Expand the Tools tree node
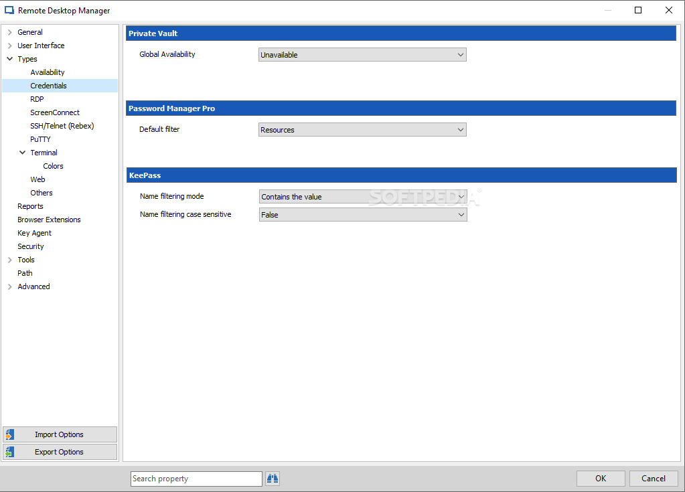This screenshot has width=685, height=492. 9,260
